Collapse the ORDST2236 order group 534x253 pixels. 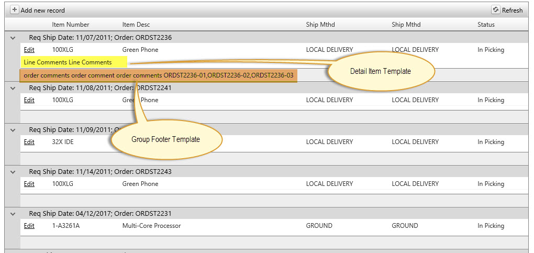[x=13, y=38]
